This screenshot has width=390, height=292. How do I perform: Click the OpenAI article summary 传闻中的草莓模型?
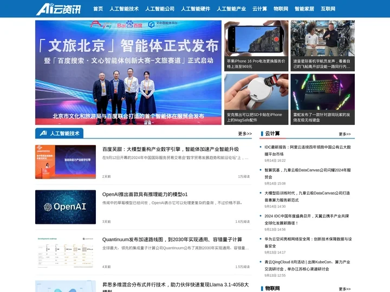pyautogui.click(x=172, y=203)
